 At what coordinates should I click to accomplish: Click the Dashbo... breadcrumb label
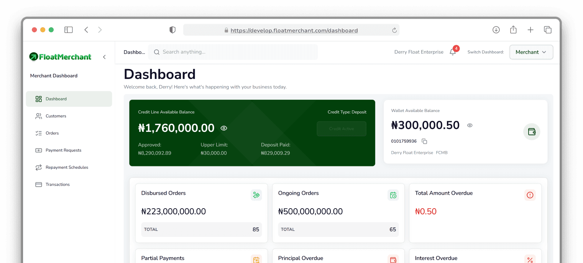click(x=135, y=52)
